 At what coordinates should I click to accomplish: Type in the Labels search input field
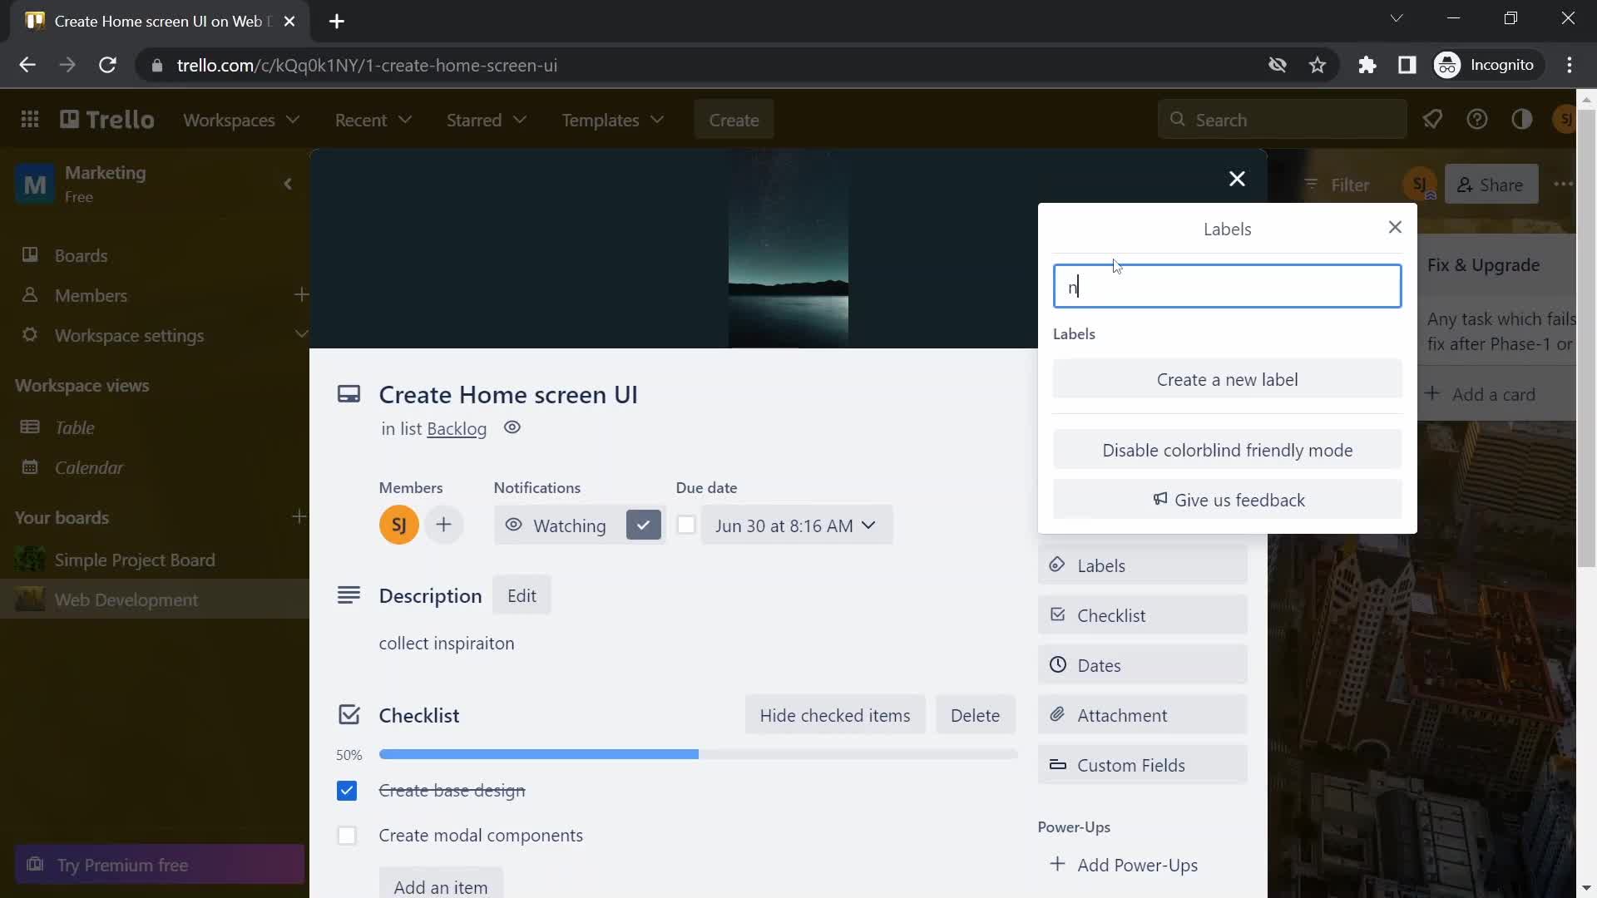click(1226, 285)
